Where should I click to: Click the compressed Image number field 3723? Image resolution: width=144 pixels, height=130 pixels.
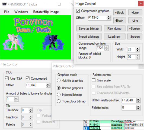click(100, 48)
